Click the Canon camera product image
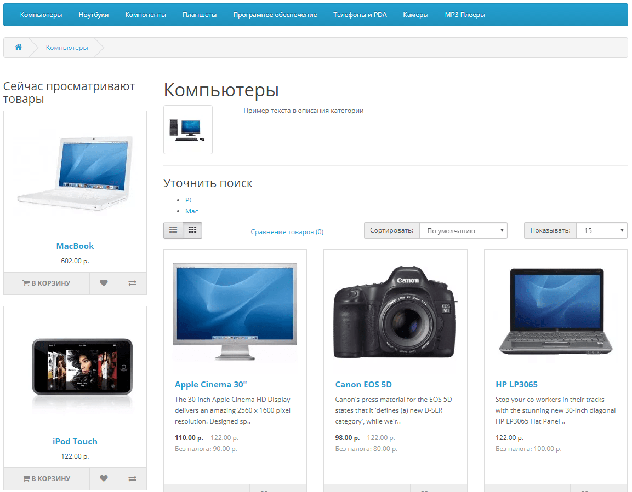This screenshot has width=632, height=492. click(x=395, y=312)
